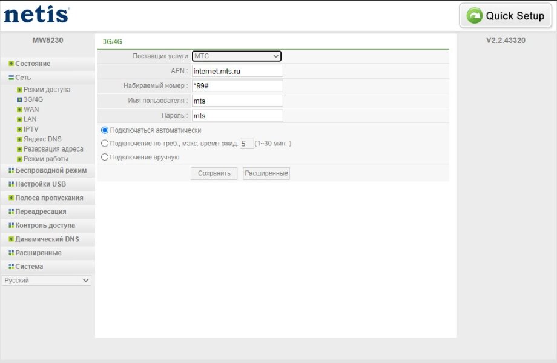Click the icon next to WAN
The height and width of the screenshot is (363, 557).
pos(19,110)
